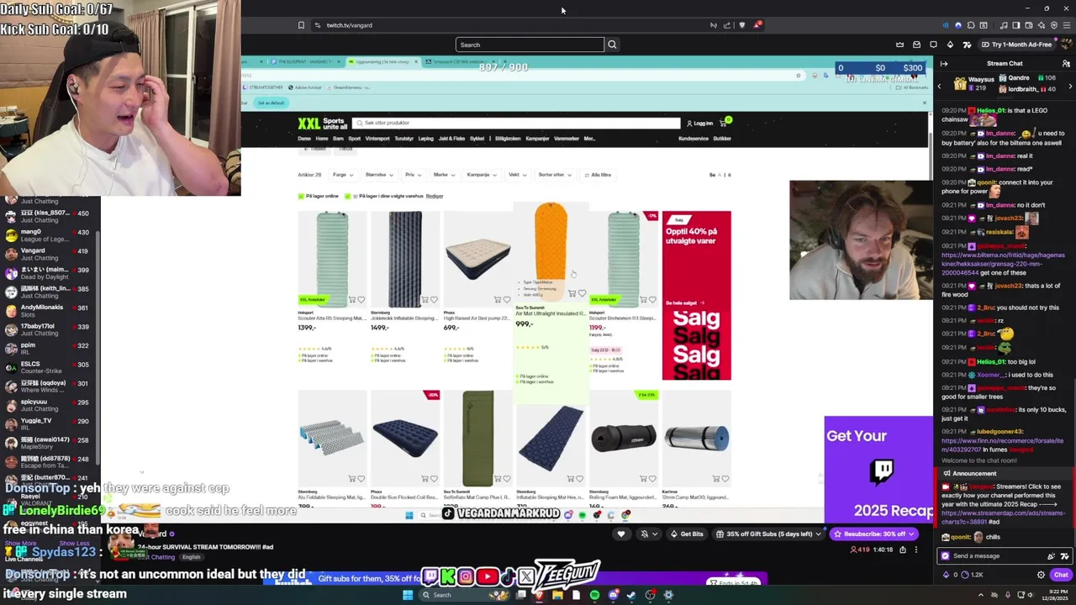The height and width of the screenshot is (605, 1076).
Task: Open 'Opptil 40% på utvalgte varer' sale banner
Action: pos(696,295)
